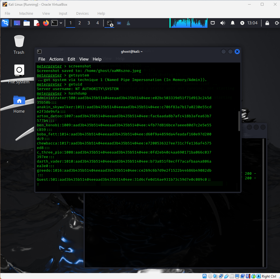The image size is (280, 279).
Task: Open the terminal emulator panel launcher
Action: tap(54, 23)
